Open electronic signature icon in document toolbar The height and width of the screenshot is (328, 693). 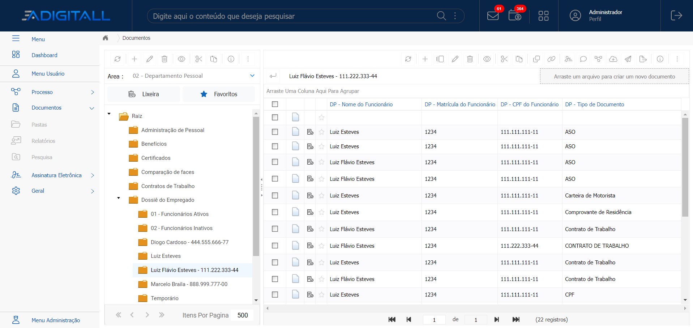pyautogui.click(x=569, y=59)
